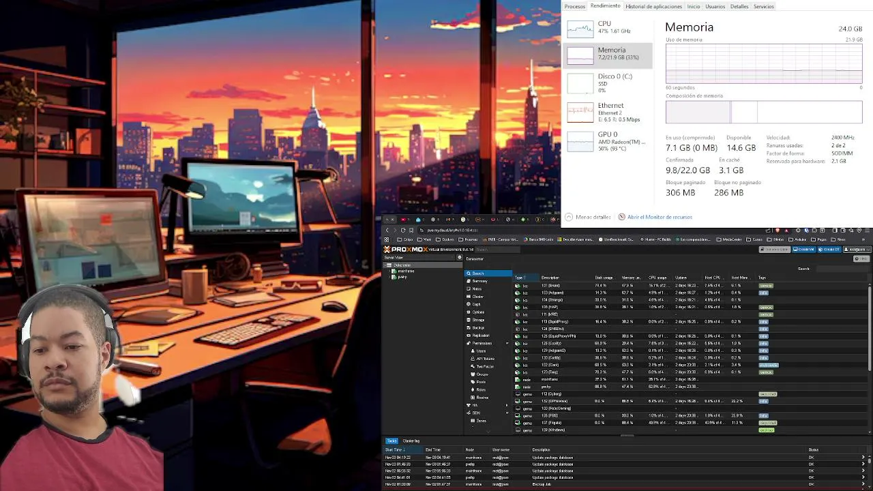873x491 pixels.
Task: Select the row 113 (SquidProxy)
Action: [x=690, y=322]
